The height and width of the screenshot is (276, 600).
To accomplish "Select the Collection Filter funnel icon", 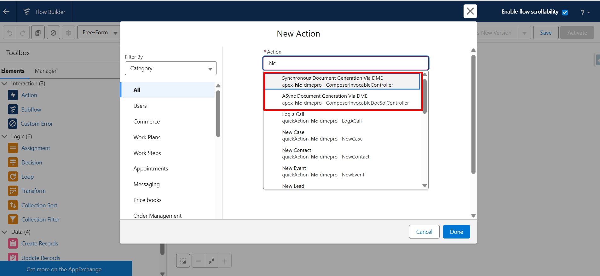I will pyautogui.click(x=13, y=219).
